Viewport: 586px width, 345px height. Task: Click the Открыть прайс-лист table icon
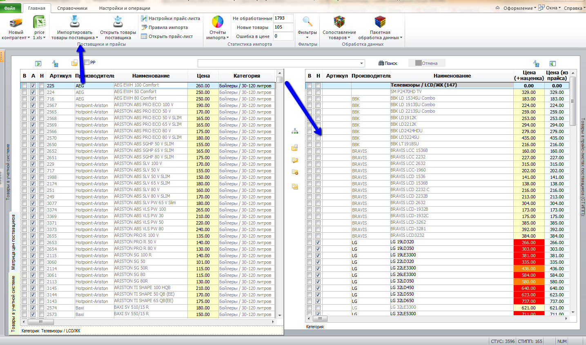tap(144, 36)
